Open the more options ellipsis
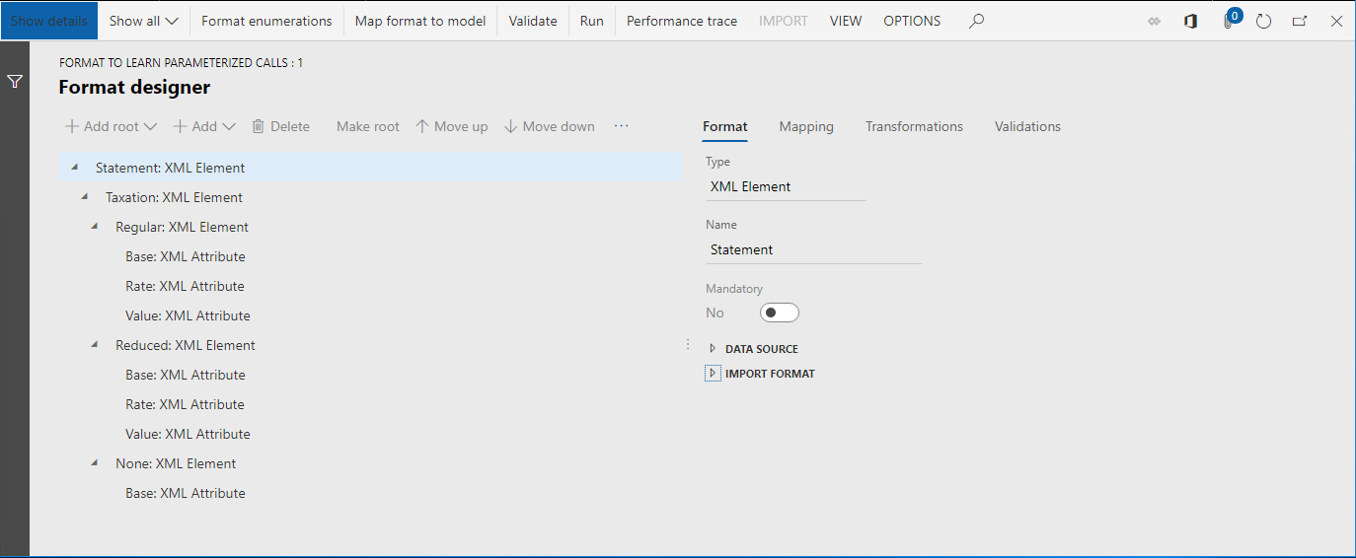The image size is (1356, 558). pos(621,126)
